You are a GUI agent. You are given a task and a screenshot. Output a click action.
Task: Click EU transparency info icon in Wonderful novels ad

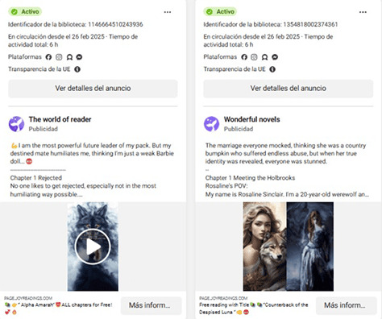tap(272, 69)
